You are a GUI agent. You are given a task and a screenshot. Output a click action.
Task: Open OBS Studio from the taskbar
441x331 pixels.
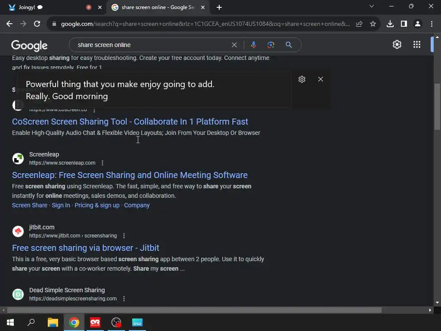(x=116, y=322)
